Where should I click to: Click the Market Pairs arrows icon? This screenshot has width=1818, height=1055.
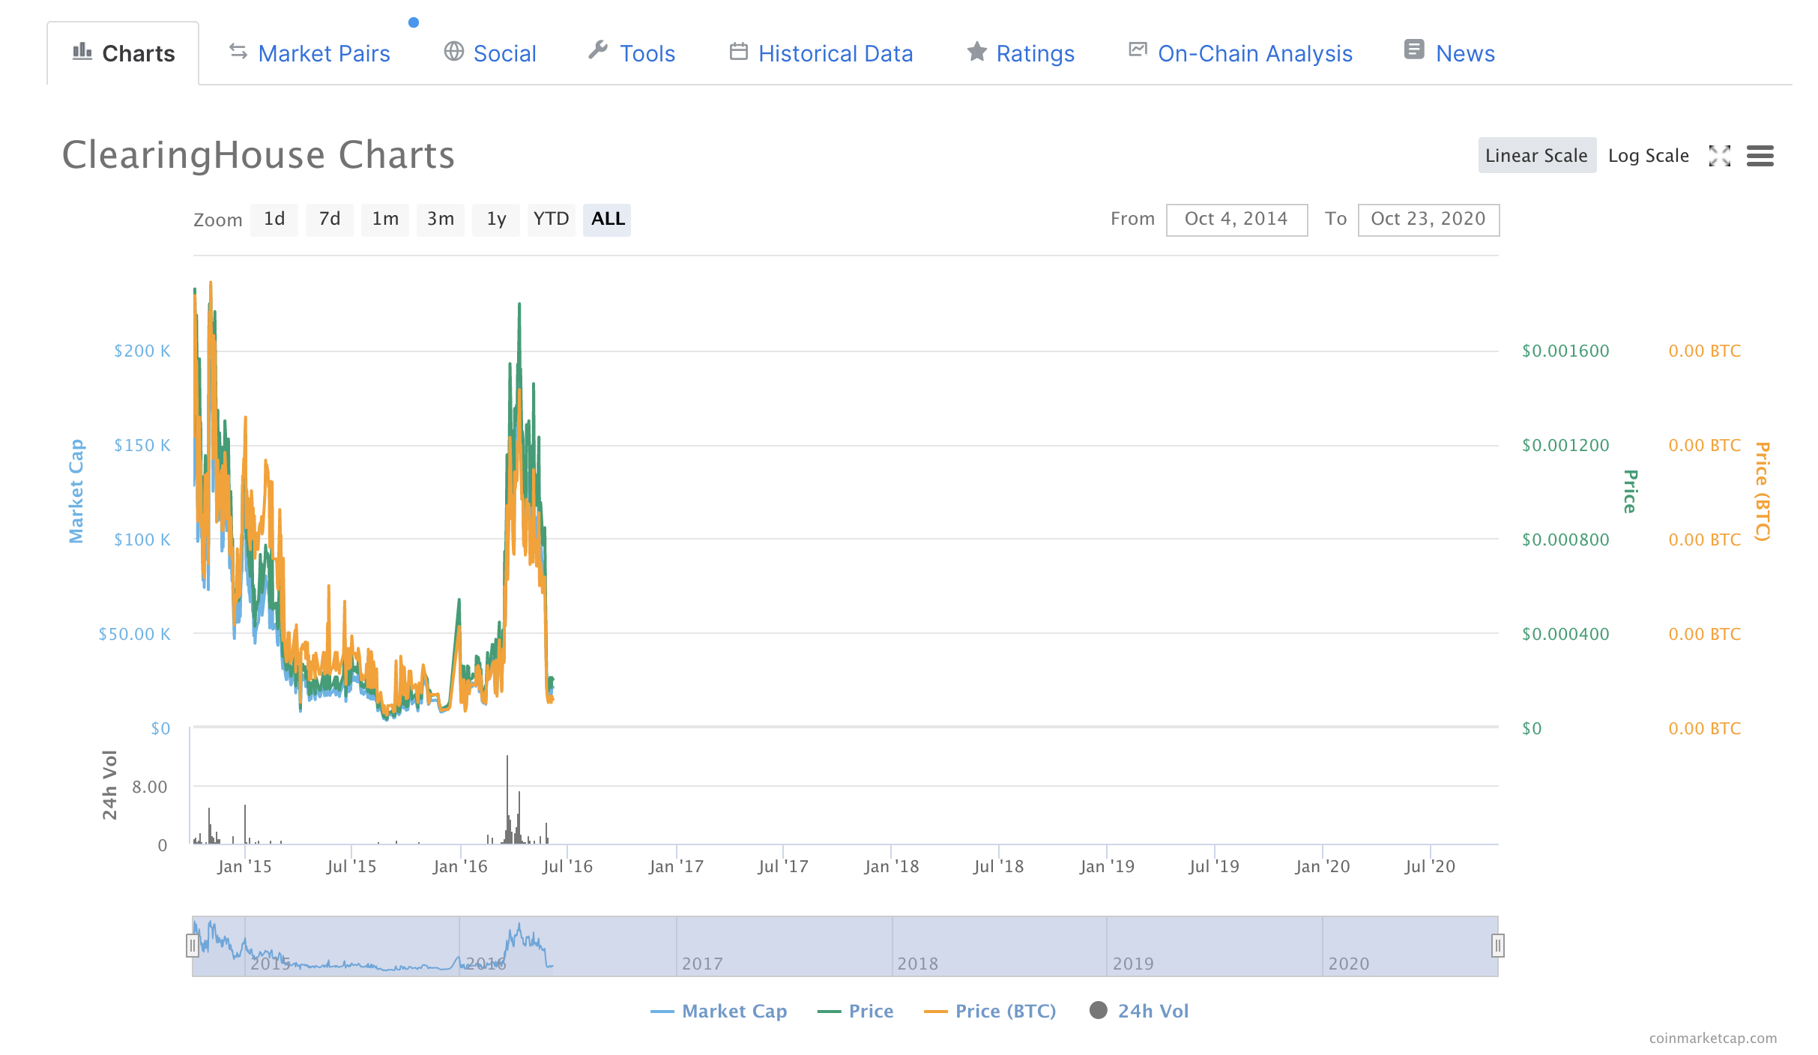[238, 51]
